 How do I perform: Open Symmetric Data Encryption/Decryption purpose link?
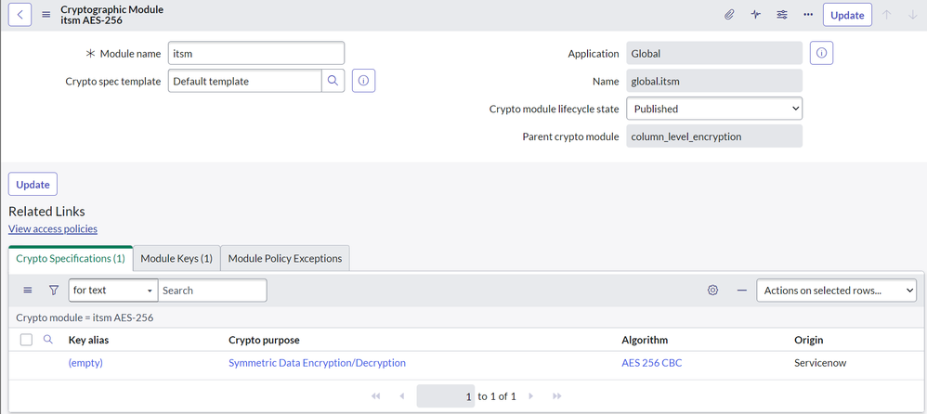(x=317, y=363)
